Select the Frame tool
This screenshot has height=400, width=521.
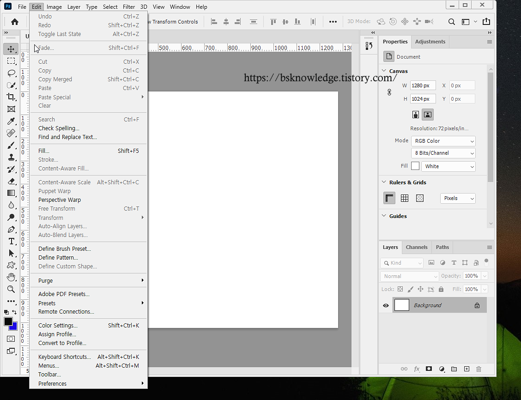coord(11,109)
